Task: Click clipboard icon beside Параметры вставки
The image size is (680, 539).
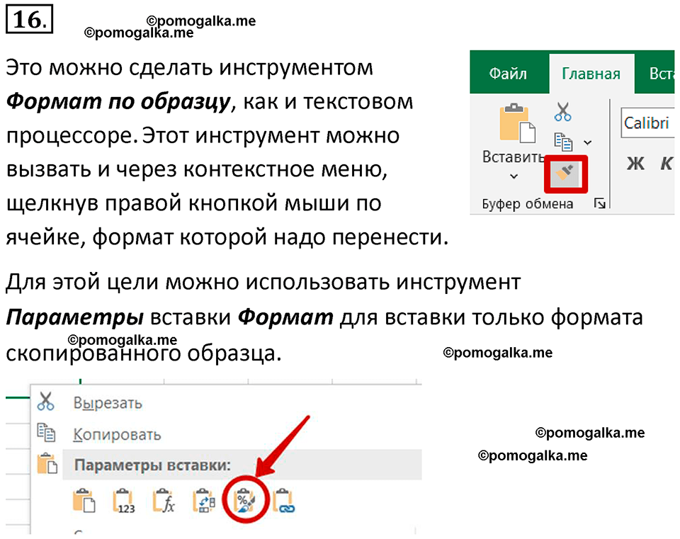Action: [x=47, y=463]
